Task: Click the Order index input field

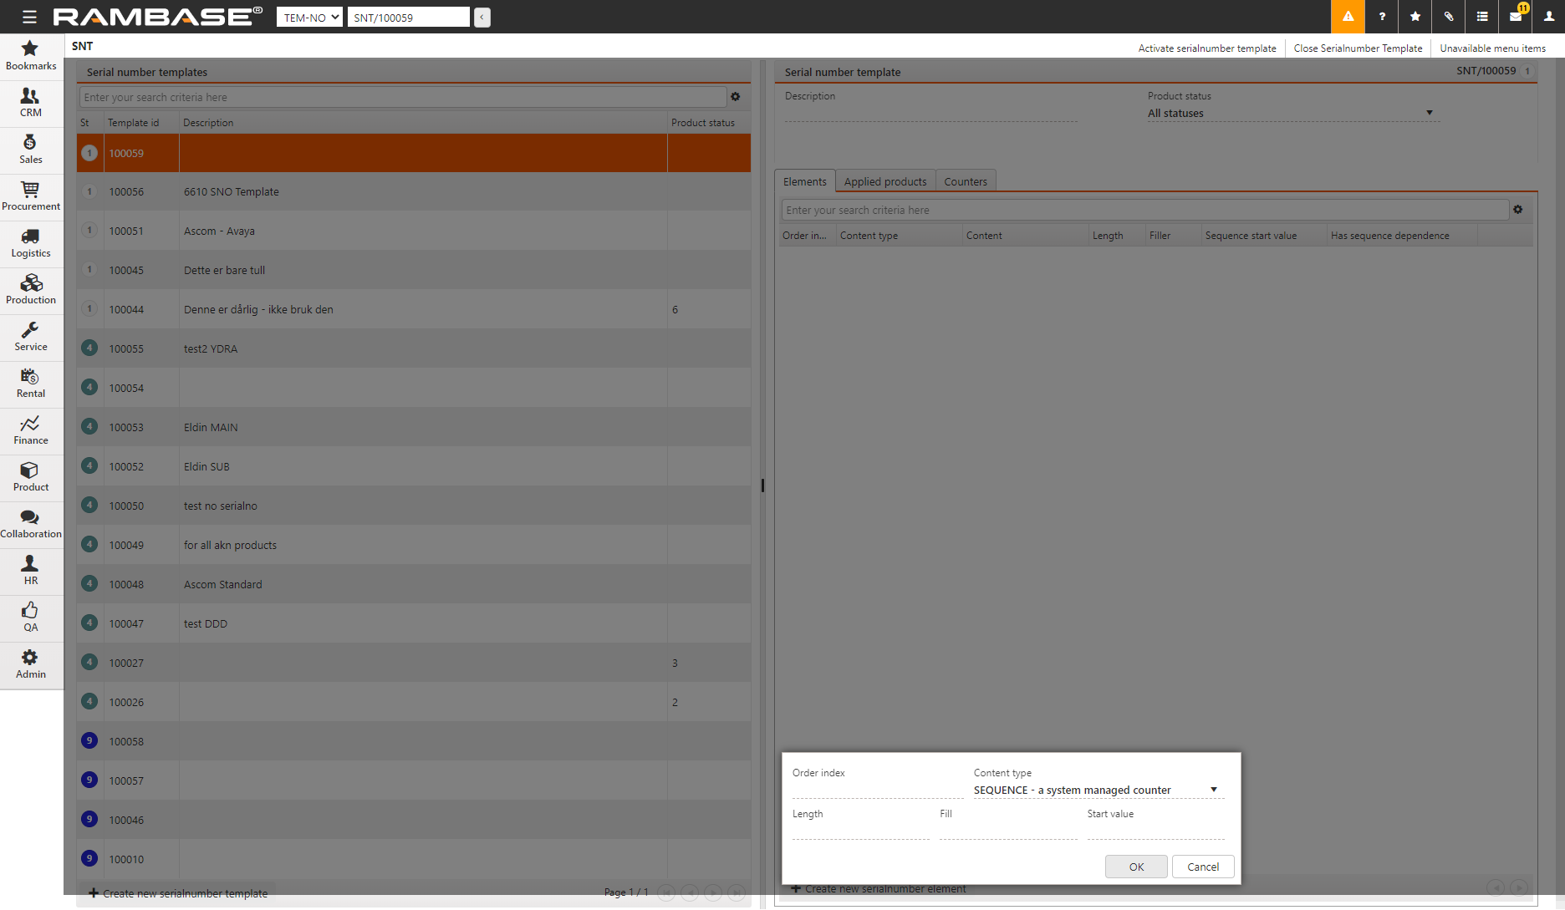Action: (x=876, y=790)
